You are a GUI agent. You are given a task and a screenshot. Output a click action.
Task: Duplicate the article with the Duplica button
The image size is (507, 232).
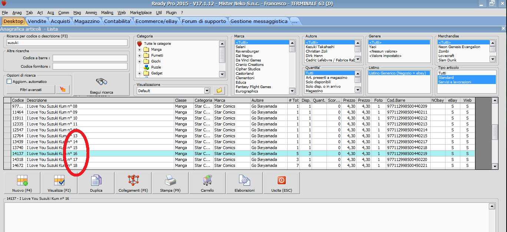(96, 183)
